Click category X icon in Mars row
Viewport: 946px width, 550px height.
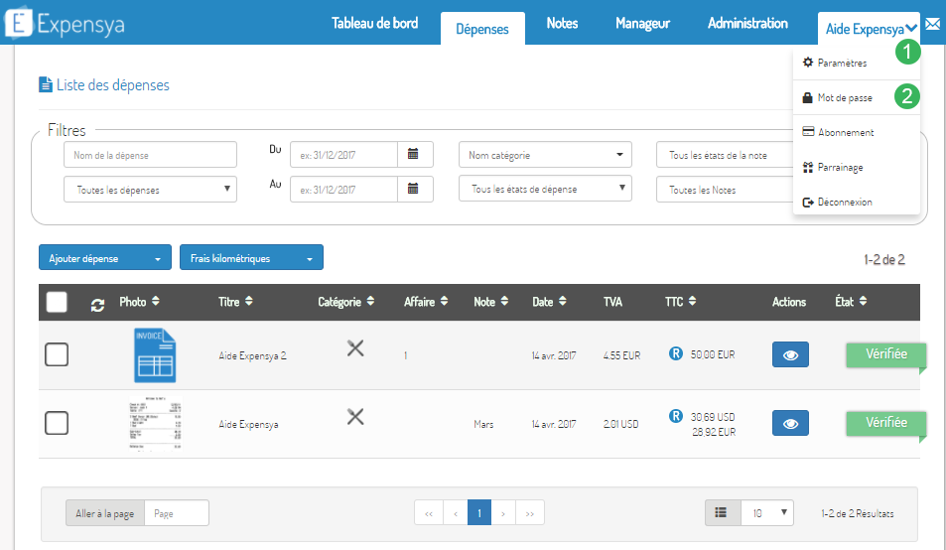(x=355, y=417)
